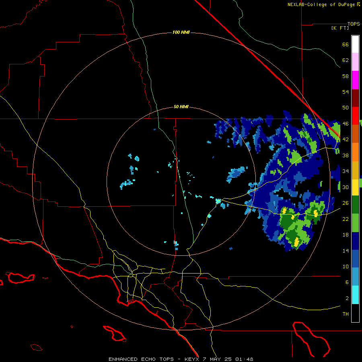
Task: Click legend value "46"
Action: [346, 124]
